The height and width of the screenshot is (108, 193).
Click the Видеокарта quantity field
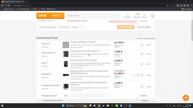tap(136, 75)
